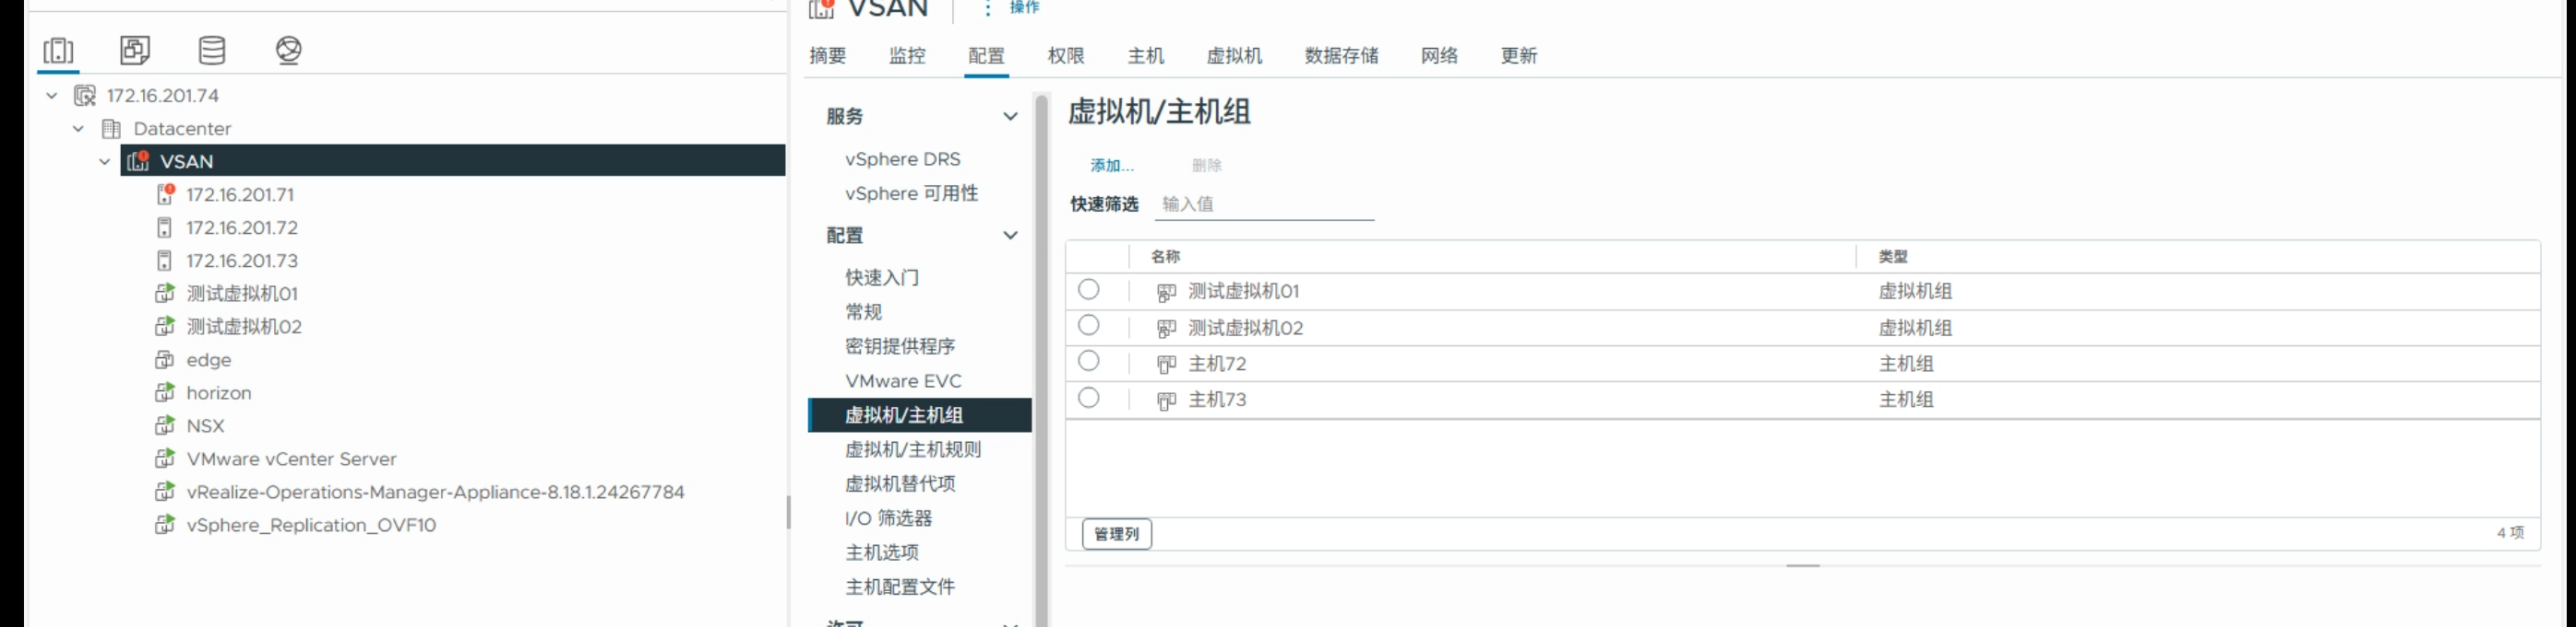Image resolution: width=2576 pixels, height=627 pixels.
Task: Select radio button for 测试虚拟机01 group
Action: click(x=1089, y=289)
